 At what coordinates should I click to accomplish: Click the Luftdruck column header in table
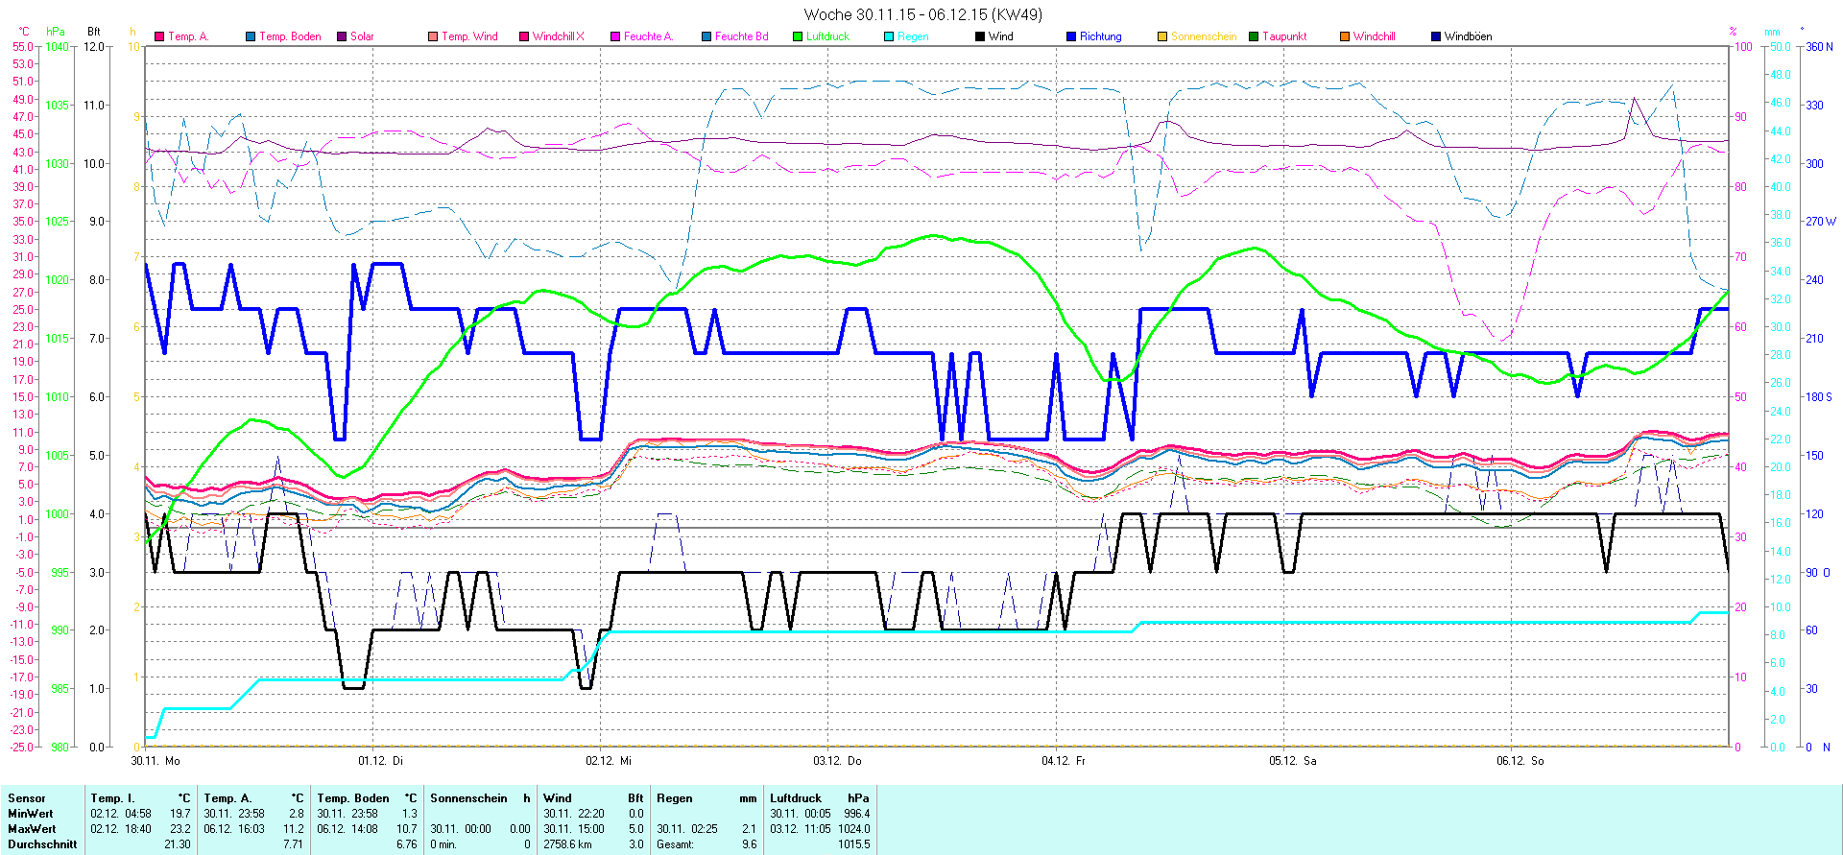(x=796, y=798)
